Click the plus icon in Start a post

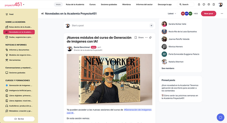(151, 26)
